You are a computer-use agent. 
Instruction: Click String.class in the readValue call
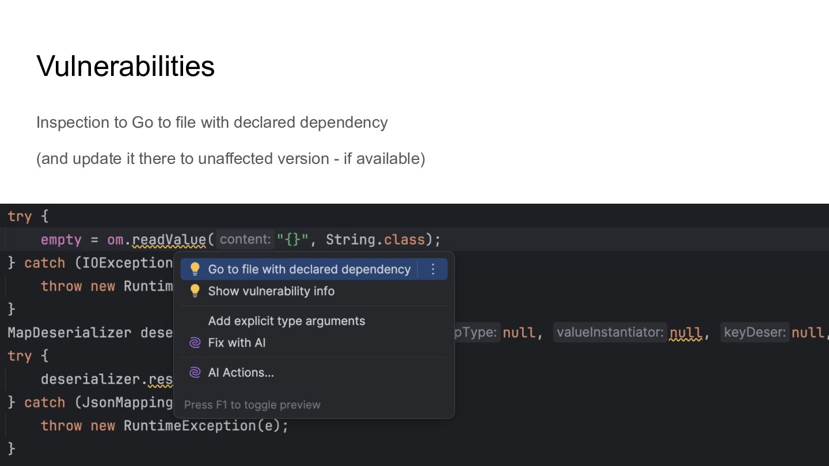click(x=375, y=240)
